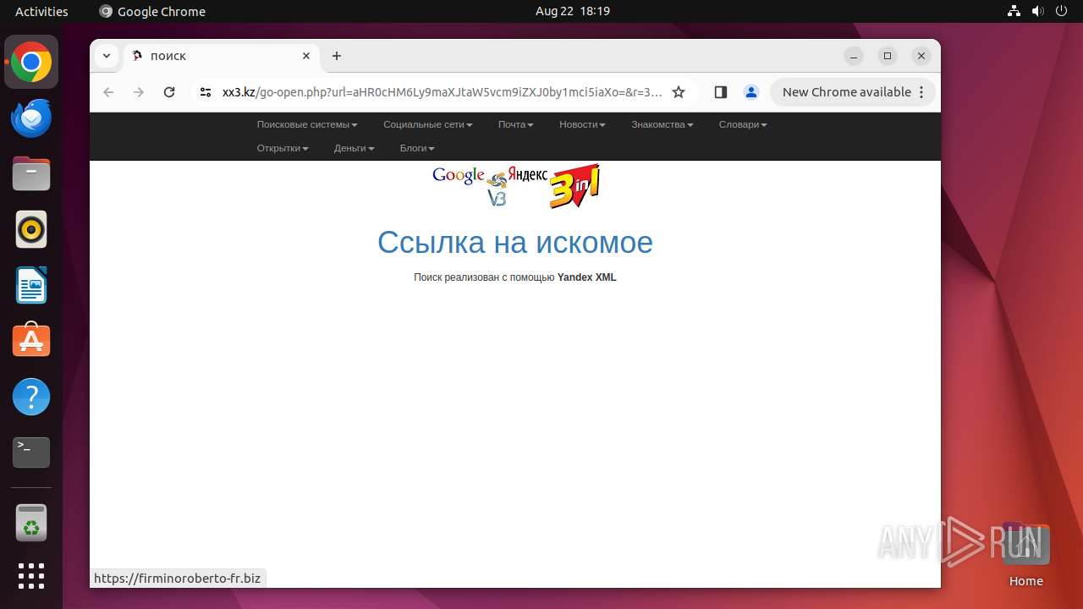This screenshot has height=609, width=1083.
Task: Open the power menu icon in top bar
Action: 1061,11
